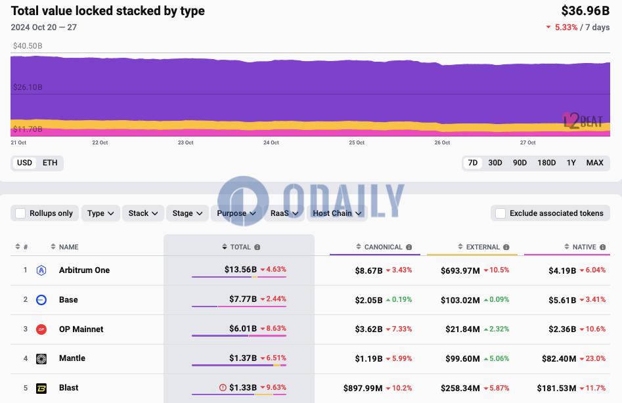Open the Stack filter dropdown
Viewport: 622px width, 403px height.
tap(143, 213)
